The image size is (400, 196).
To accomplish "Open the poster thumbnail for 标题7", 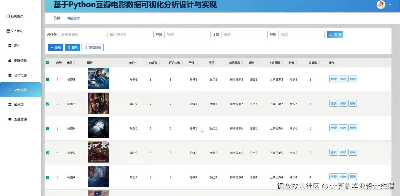I will pos(98,103).
